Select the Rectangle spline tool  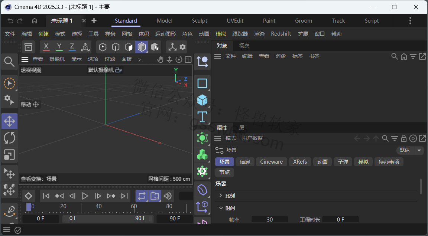(202, 83)
